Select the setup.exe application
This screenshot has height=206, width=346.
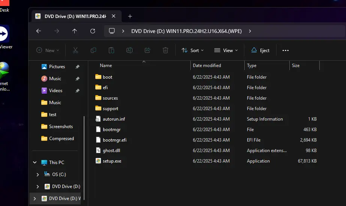[x=112, y=161]
